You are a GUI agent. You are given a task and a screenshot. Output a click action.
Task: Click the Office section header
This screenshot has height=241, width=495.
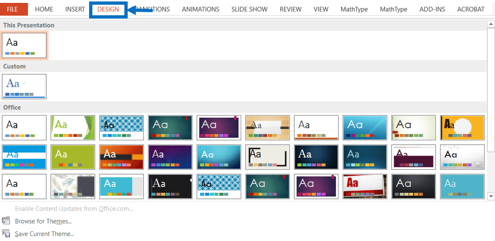pyautogui.click(x=243, y=107)
